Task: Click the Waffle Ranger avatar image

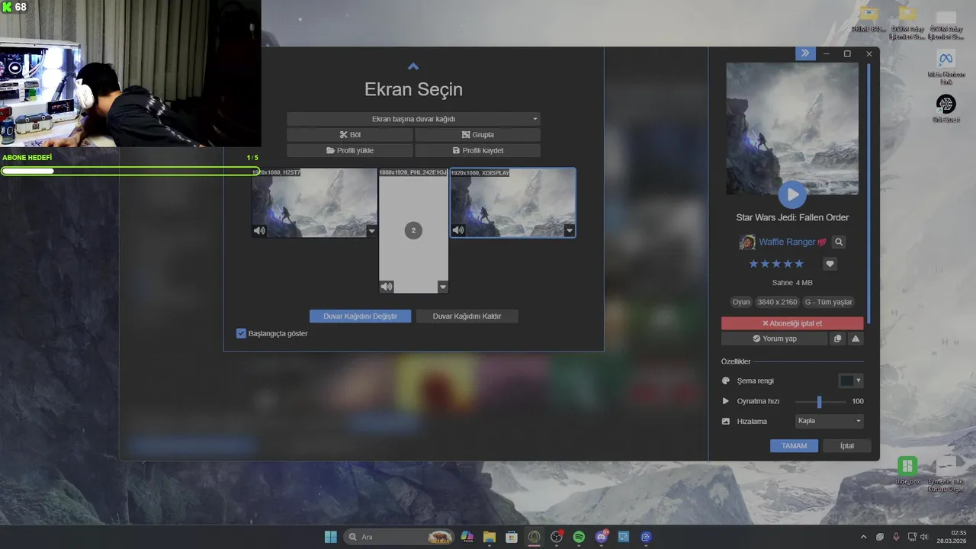Action: 747,242
